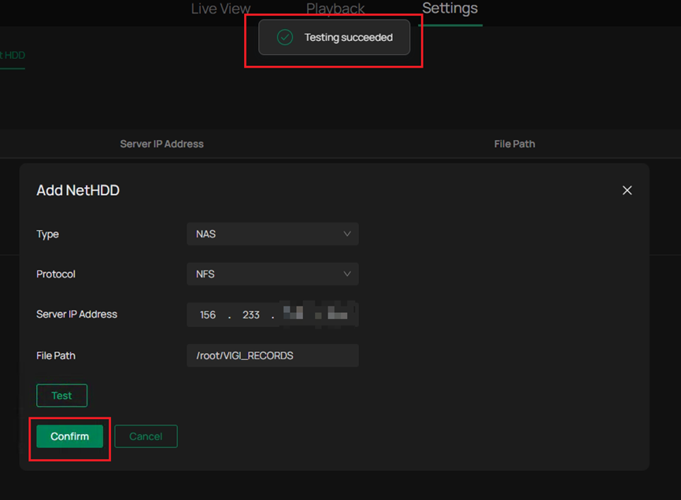The image size is (681, 500).
Task: Click the Server IP Address column header
Action: click(x=161, y=144)
